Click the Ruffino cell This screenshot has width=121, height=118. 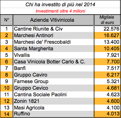(54, 114)
